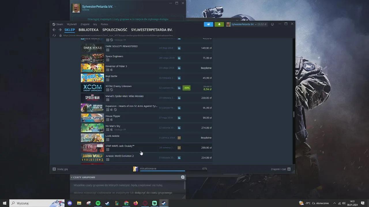The height and width of the screenshot is (207, 369).
Task: Click the store page vertical scrollbar thumb
Action: (x=294, y=114)
